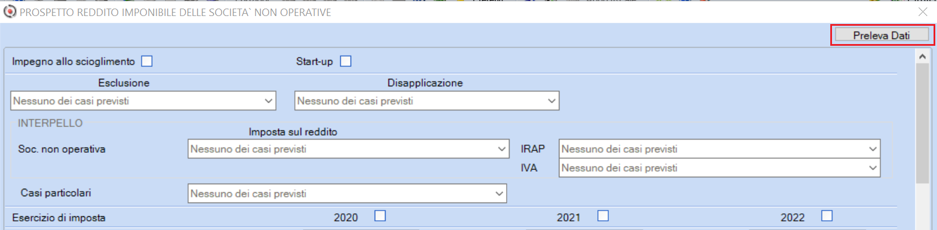
Task: Open the IVA interpello dropdown
Action: point(720,168)
